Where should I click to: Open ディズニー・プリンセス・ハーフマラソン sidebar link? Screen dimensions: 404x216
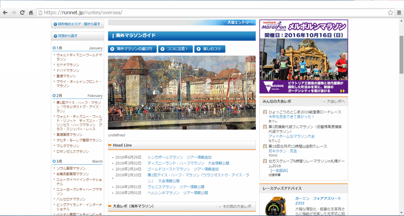[79, 123]
